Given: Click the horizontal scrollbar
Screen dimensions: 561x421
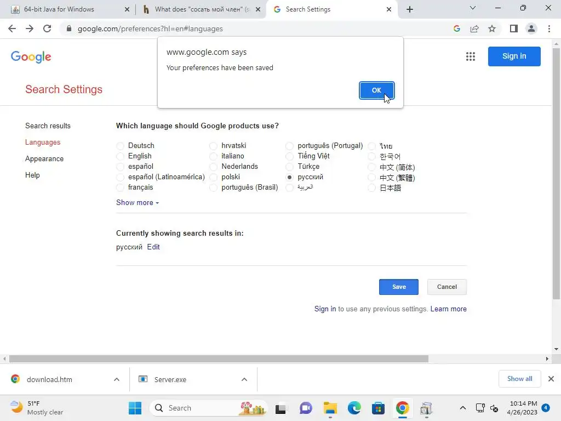Looking at the screenshot, I should [219, 359].
